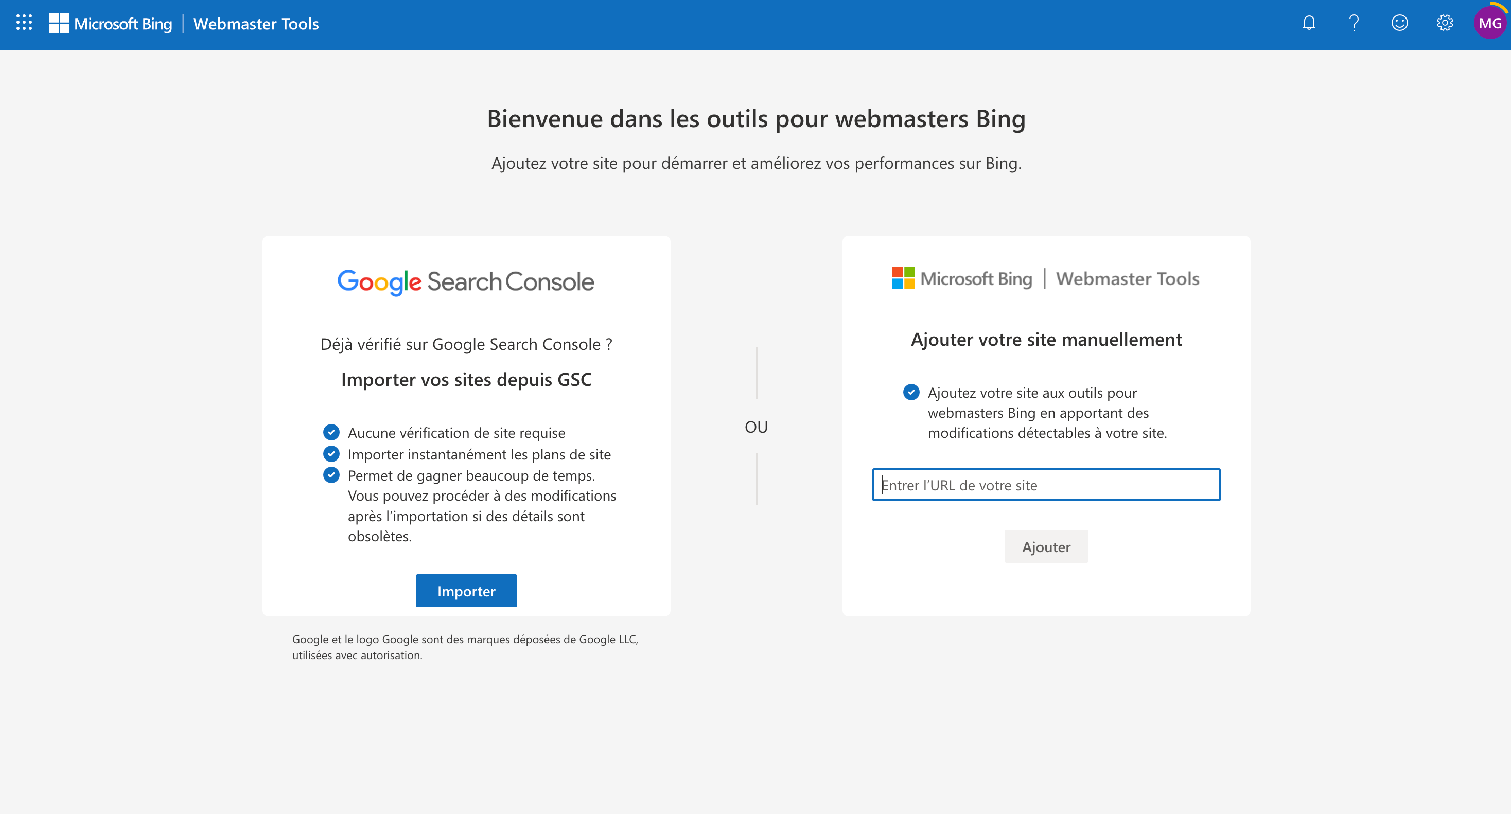Open the app launcher grid icon
Screen dimensions: 1511x814
[x=24, y=23]
